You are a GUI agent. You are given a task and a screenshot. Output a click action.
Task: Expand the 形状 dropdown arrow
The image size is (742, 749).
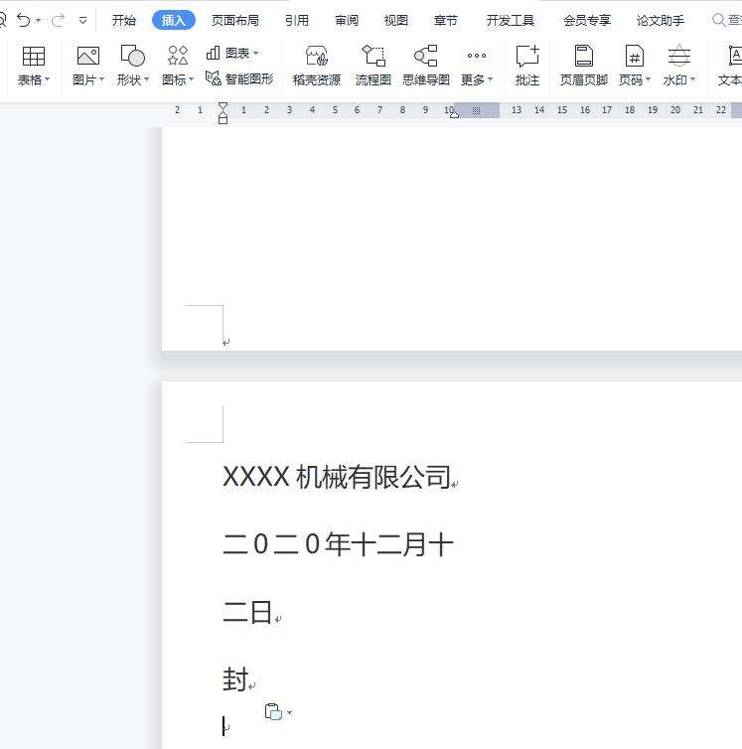coord(147,79)
